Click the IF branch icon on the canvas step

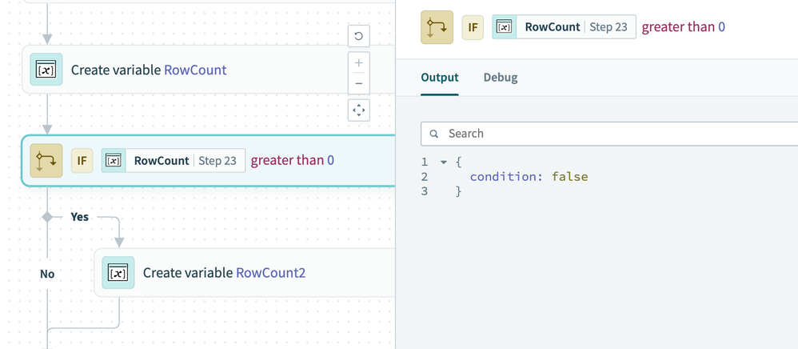(46, 160)
